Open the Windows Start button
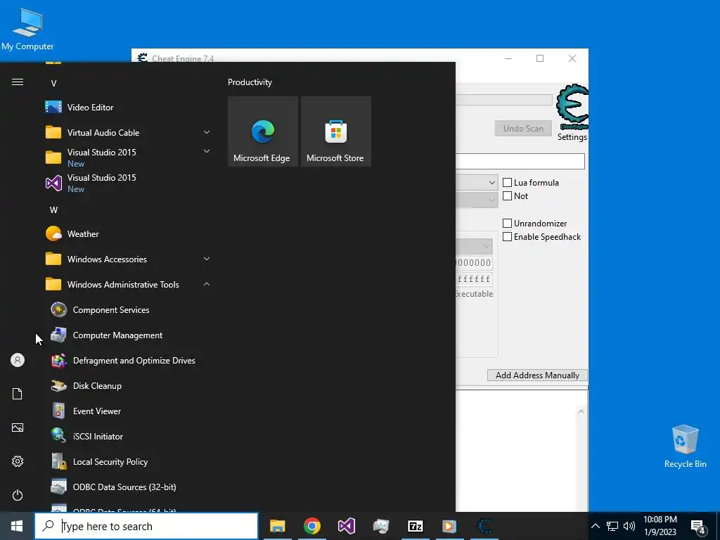This screenshot has width=720, height=540. click(17, 526)
